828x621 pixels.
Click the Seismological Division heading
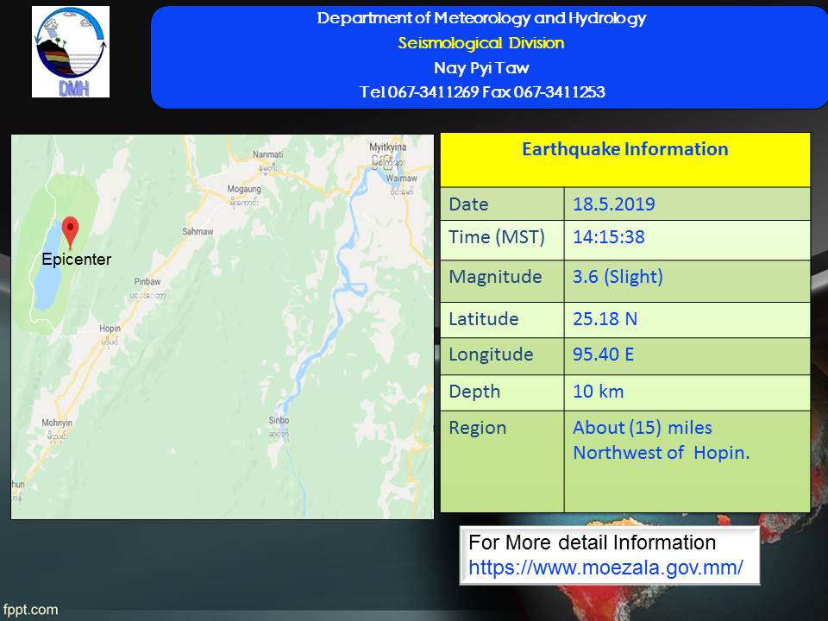481,43
